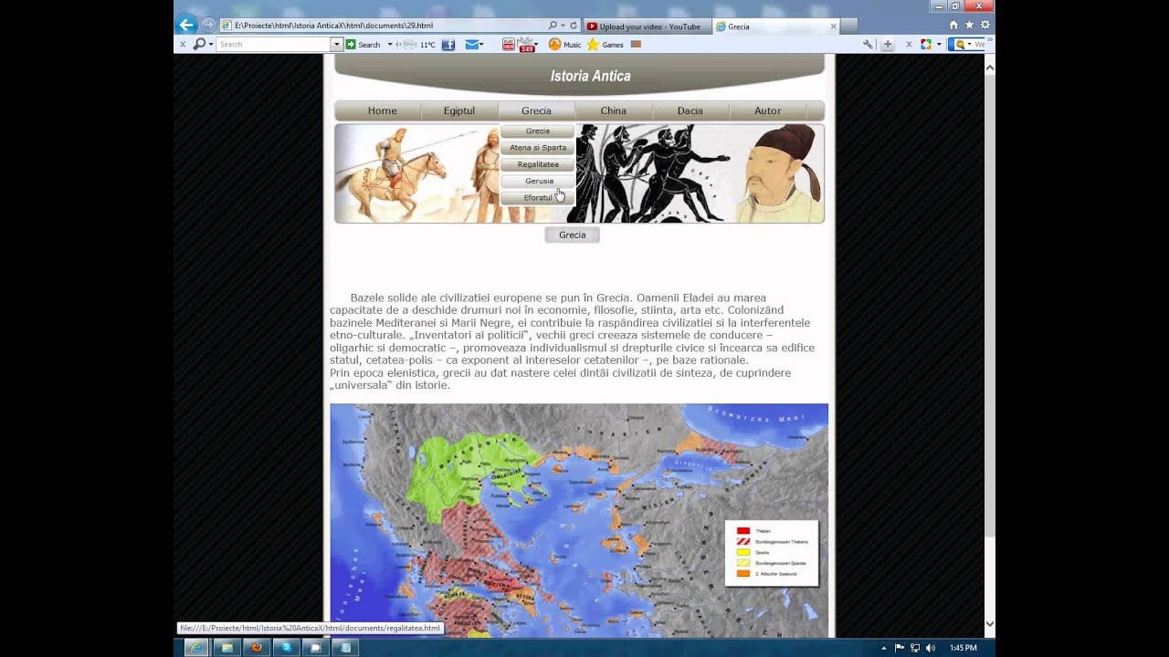Click the taskbar network icon

tap(915, 648)
